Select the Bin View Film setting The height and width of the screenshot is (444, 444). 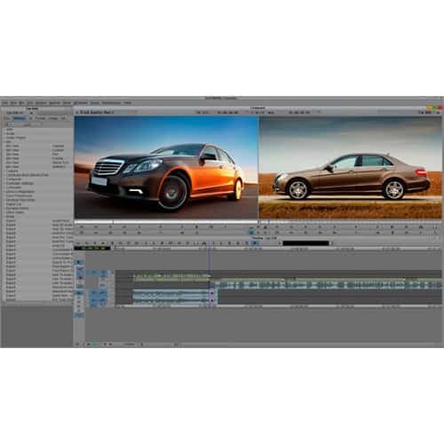click(38, 154)
